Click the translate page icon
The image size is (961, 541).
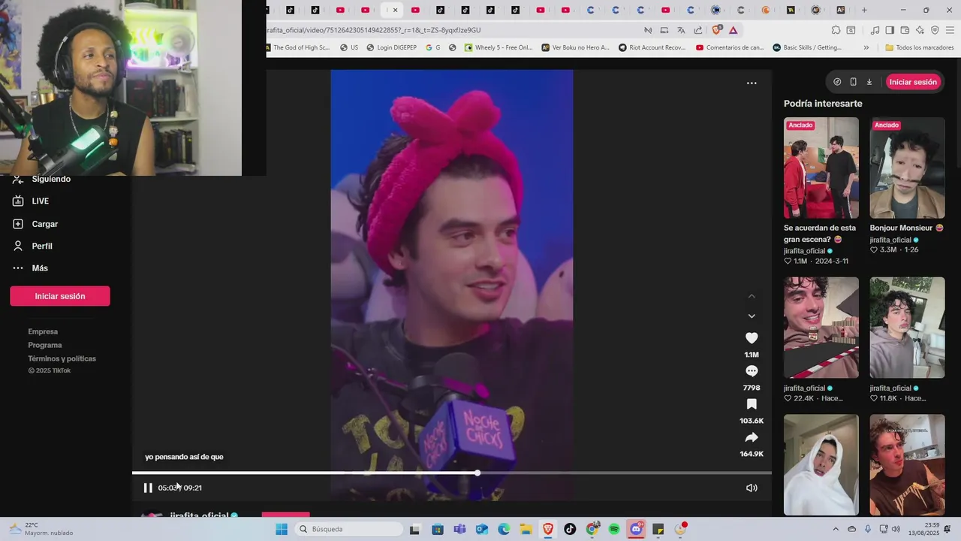(x=681, y=30)
